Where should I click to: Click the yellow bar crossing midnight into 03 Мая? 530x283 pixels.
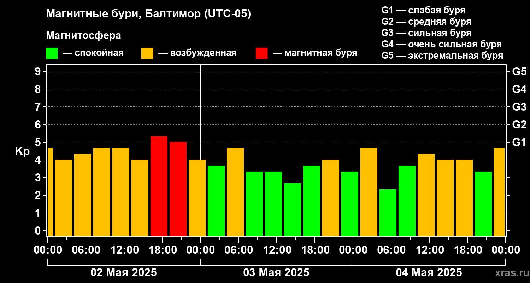pyautogui.click(x=197, y=198)
